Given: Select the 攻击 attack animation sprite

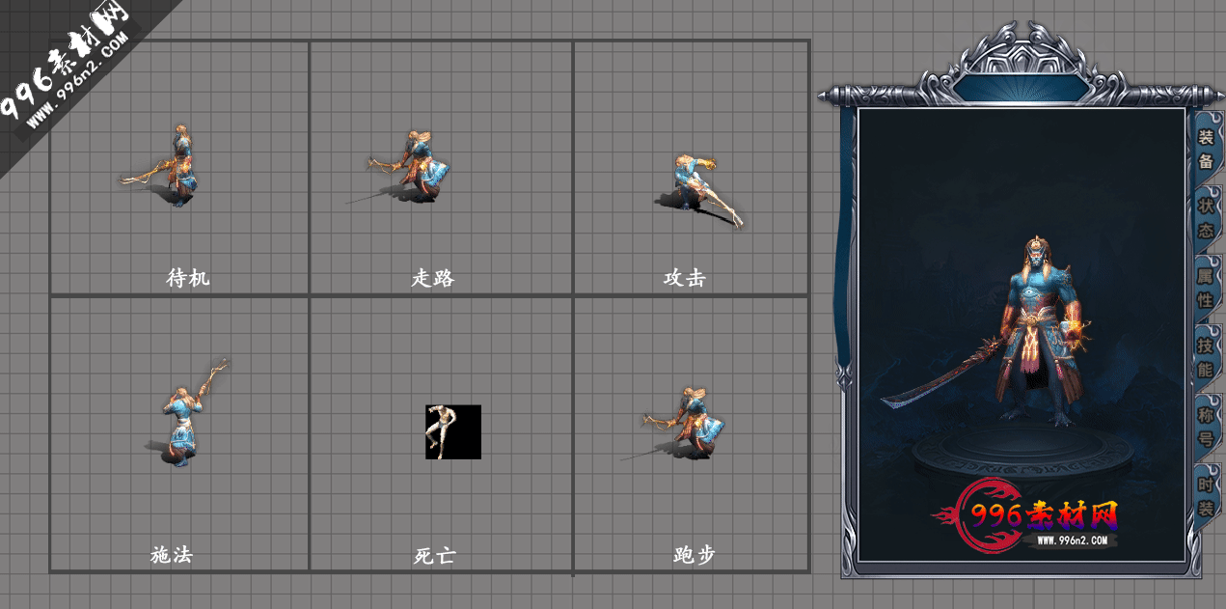Looking at the screenshot, I should click(x=699, y=190).
